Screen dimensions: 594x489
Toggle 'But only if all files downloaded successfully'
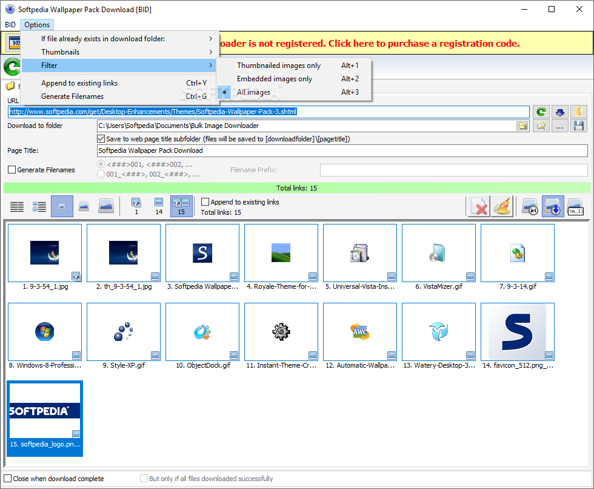point(144,479)
